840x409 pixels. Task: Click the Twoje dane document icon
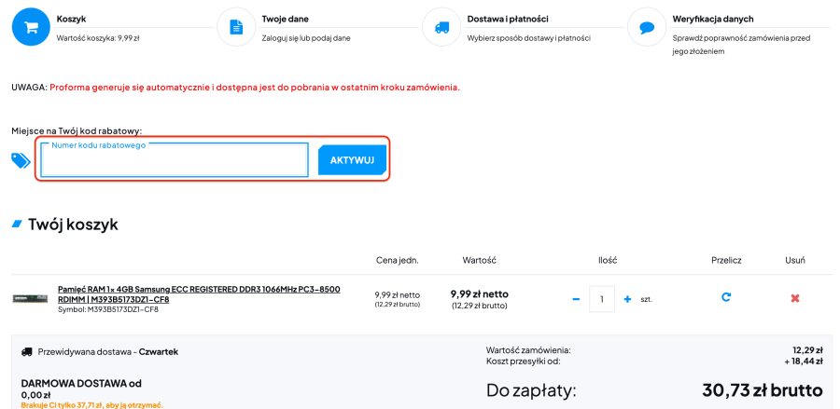(236, 27)
